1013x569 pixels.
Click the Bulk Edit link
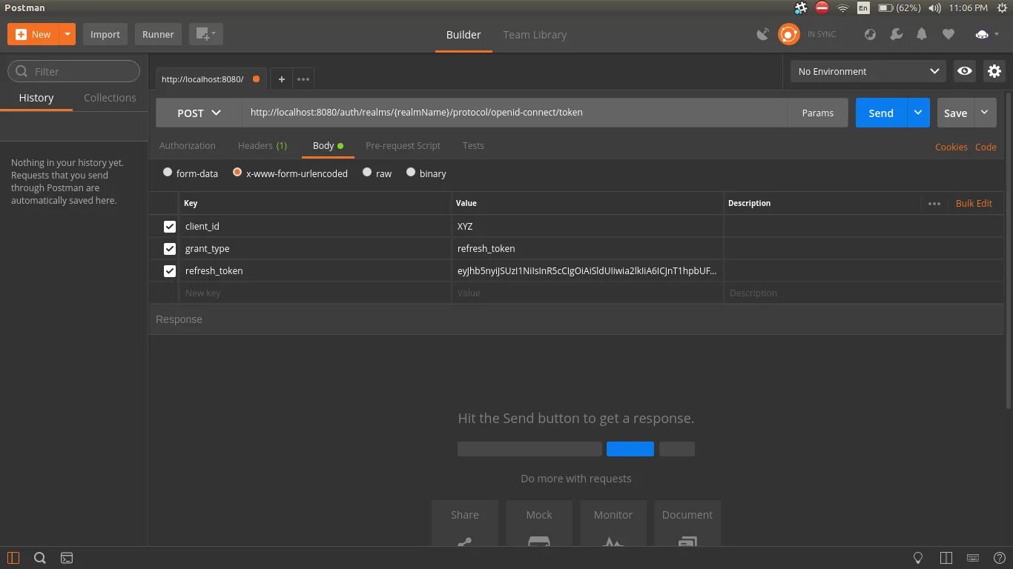coord(974,203)
